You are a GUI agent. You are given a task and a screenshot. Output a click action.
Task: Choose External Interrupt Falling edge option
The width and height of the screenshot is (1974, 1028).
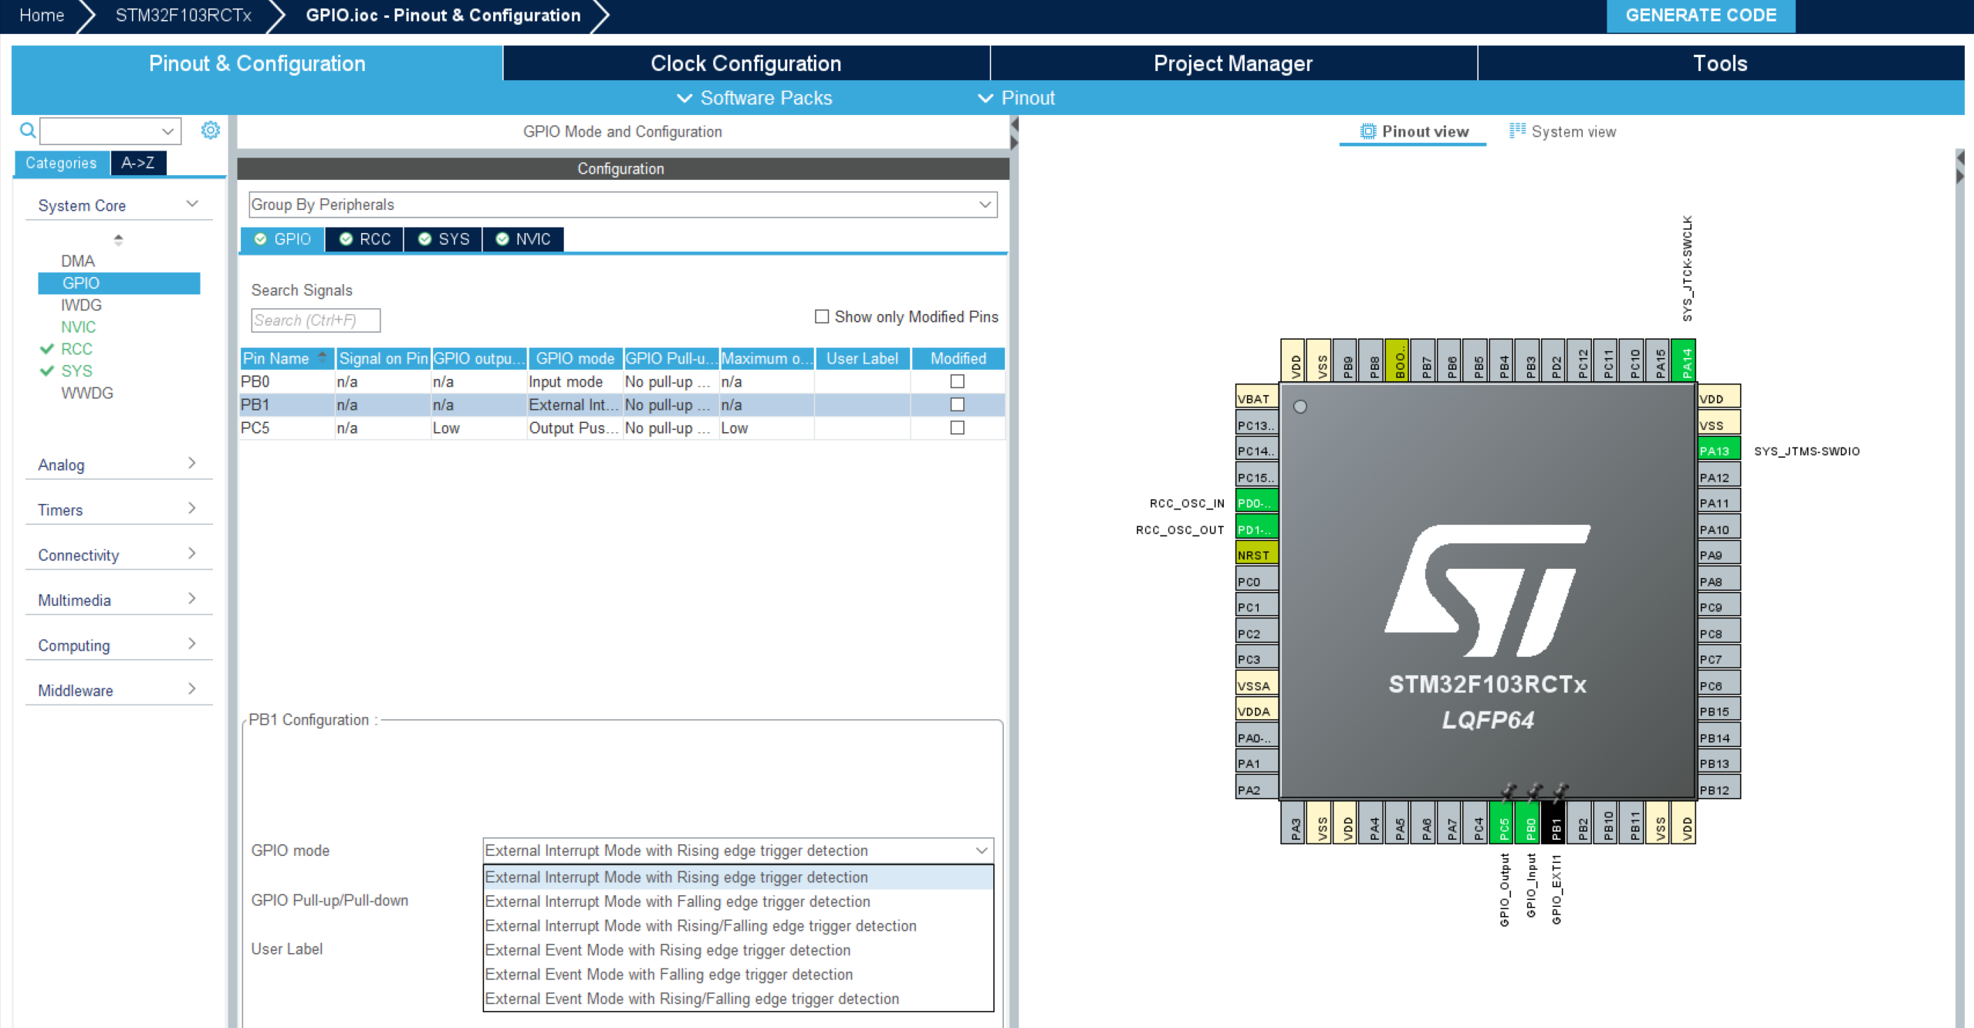pyautogui.click(x=738, y=901)
